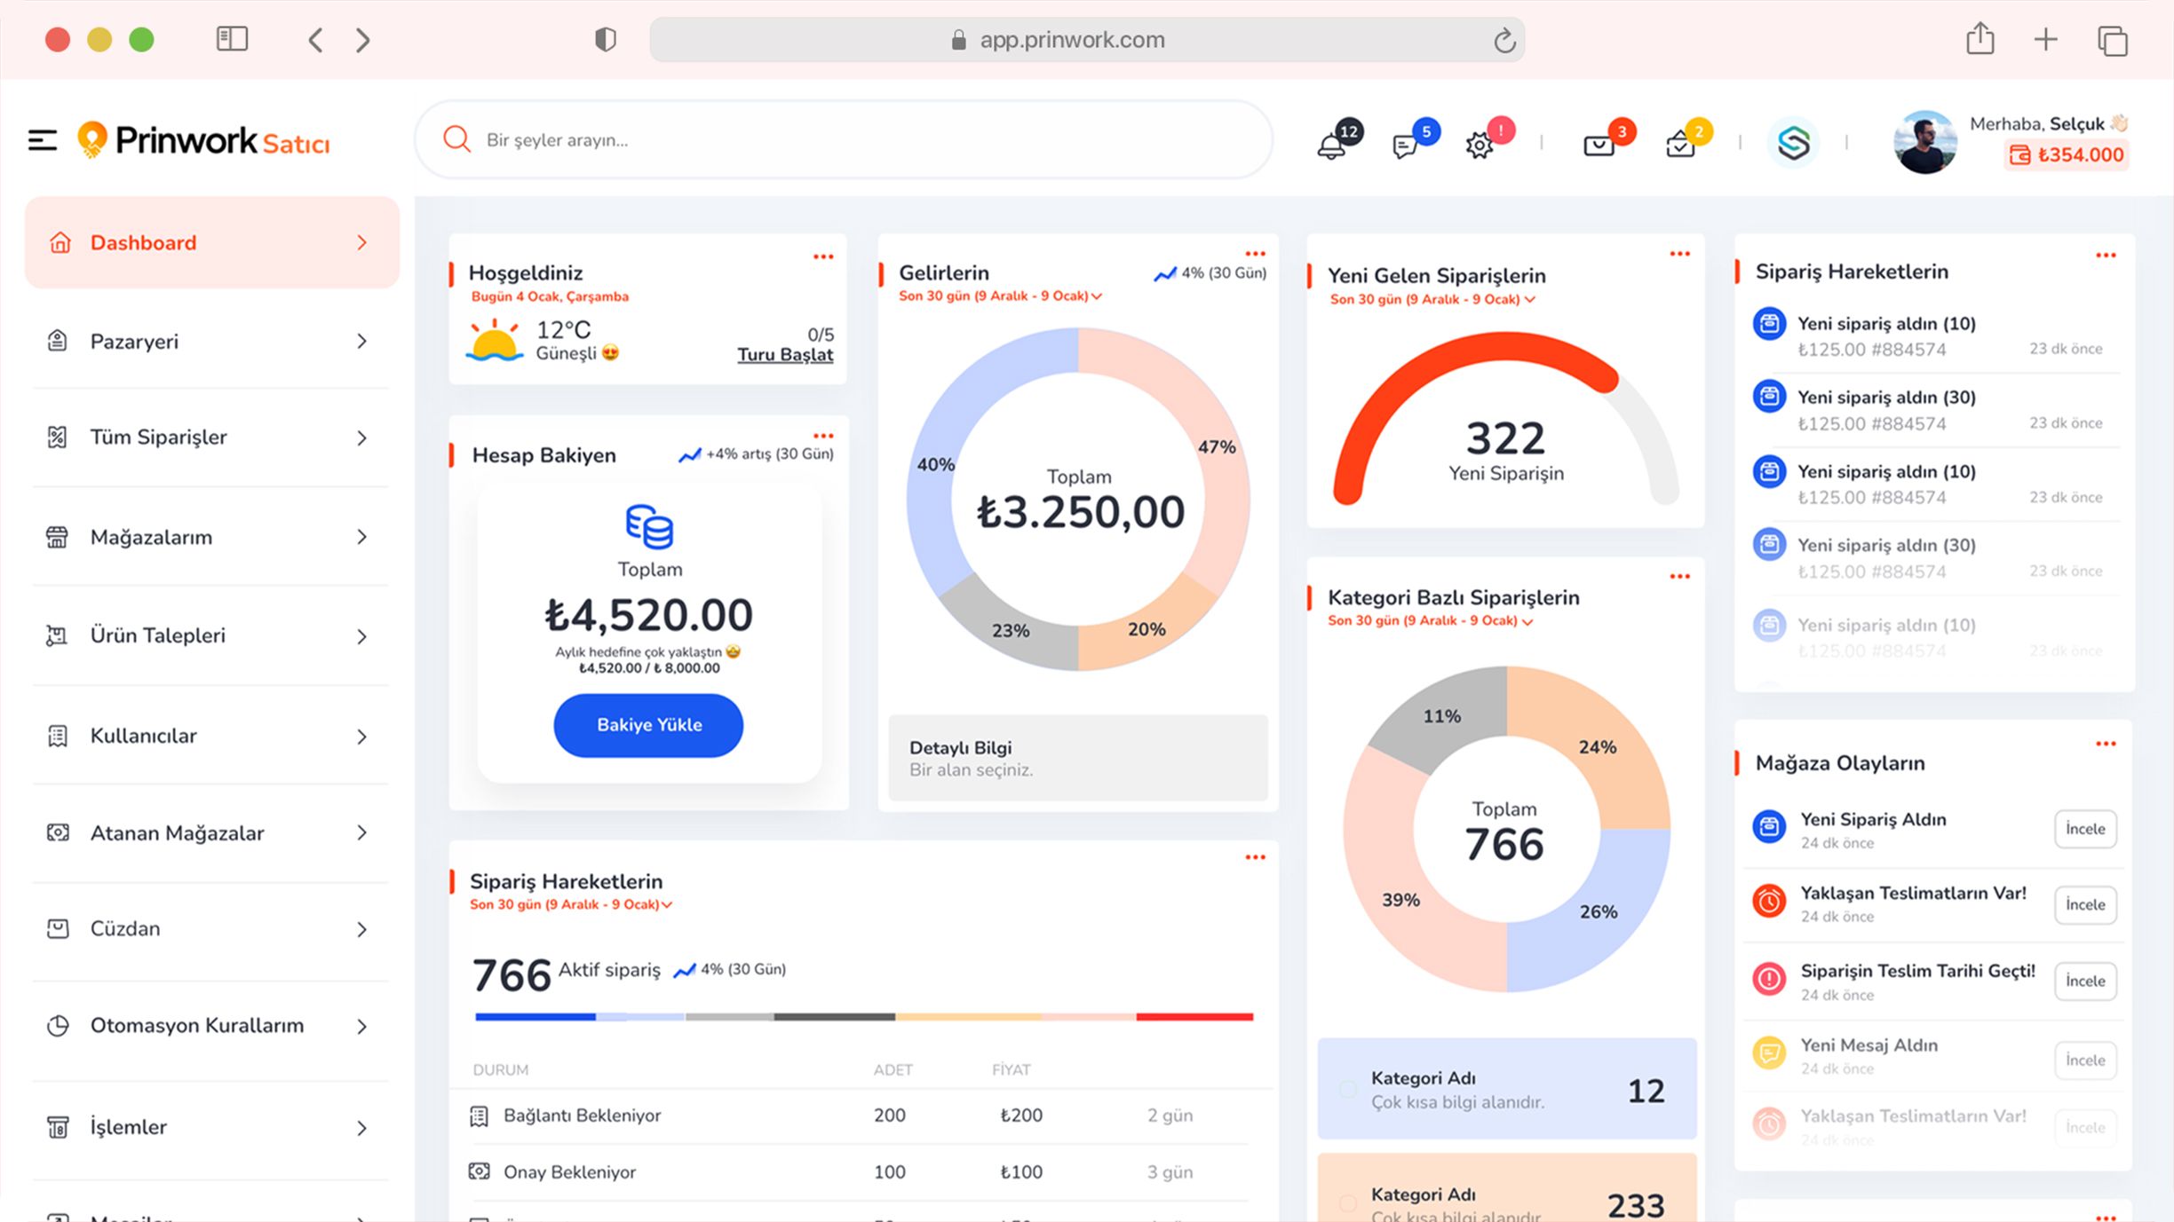Expand İşlemler chevron
This screenshot has width=2174, height=1222.
(x=361, y=1128)
